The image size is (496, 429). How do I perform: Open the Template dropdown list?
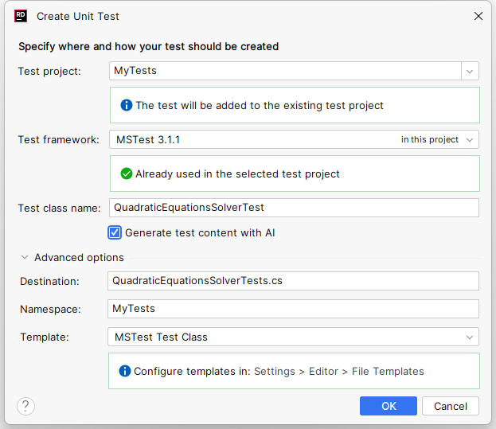[x=470, y=337]
